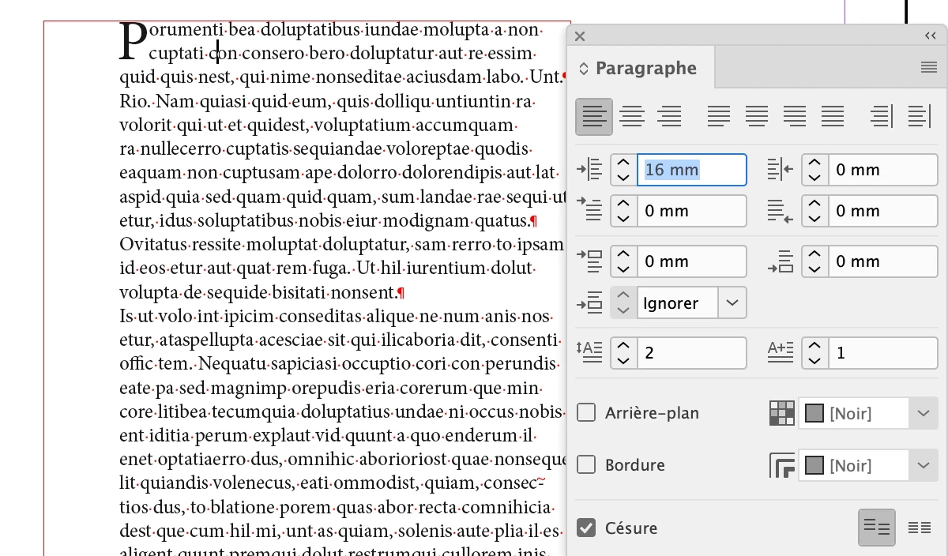Viewport: 948px width, 556px height.
Task: Increase the right indent value
Action: click(814, 162)
